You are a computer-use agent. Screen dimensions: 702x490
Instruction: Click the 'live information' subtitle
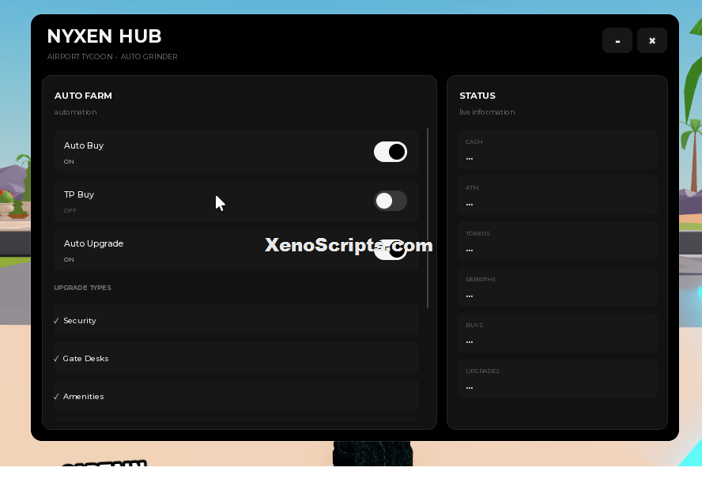click(x=487, y=112)
